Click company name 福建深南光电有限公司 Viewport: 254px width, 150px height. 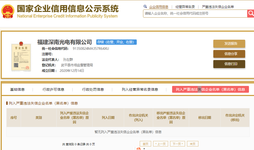64,42
